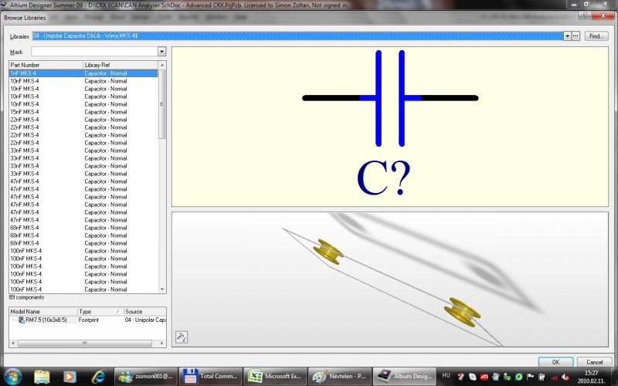Switch to the Microsoft Excel taskbar button
Image resolution: width=618 pixels, height=386 pixels.
tap(275, 376)
